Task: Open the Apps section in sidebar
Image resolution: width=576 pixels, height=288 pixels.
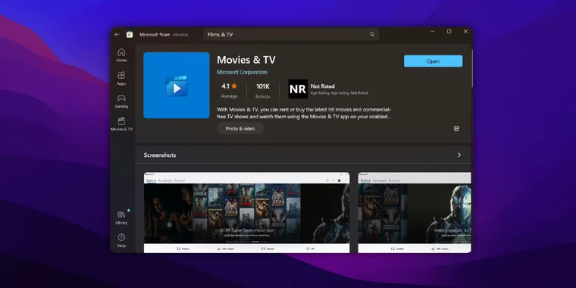Action: pyautogui.click(x=121, y=78)
